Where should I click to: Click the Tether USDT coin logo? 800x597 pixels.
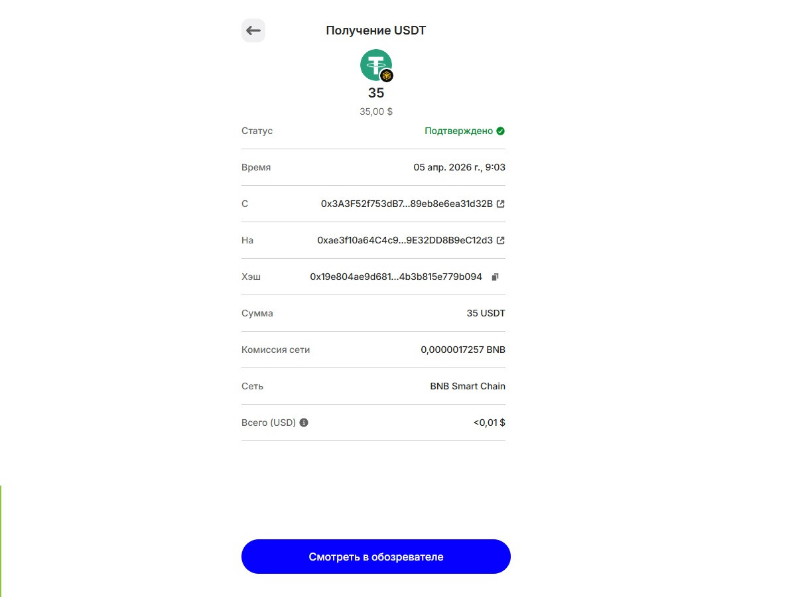pyautogui.click(x=375, y=65)
